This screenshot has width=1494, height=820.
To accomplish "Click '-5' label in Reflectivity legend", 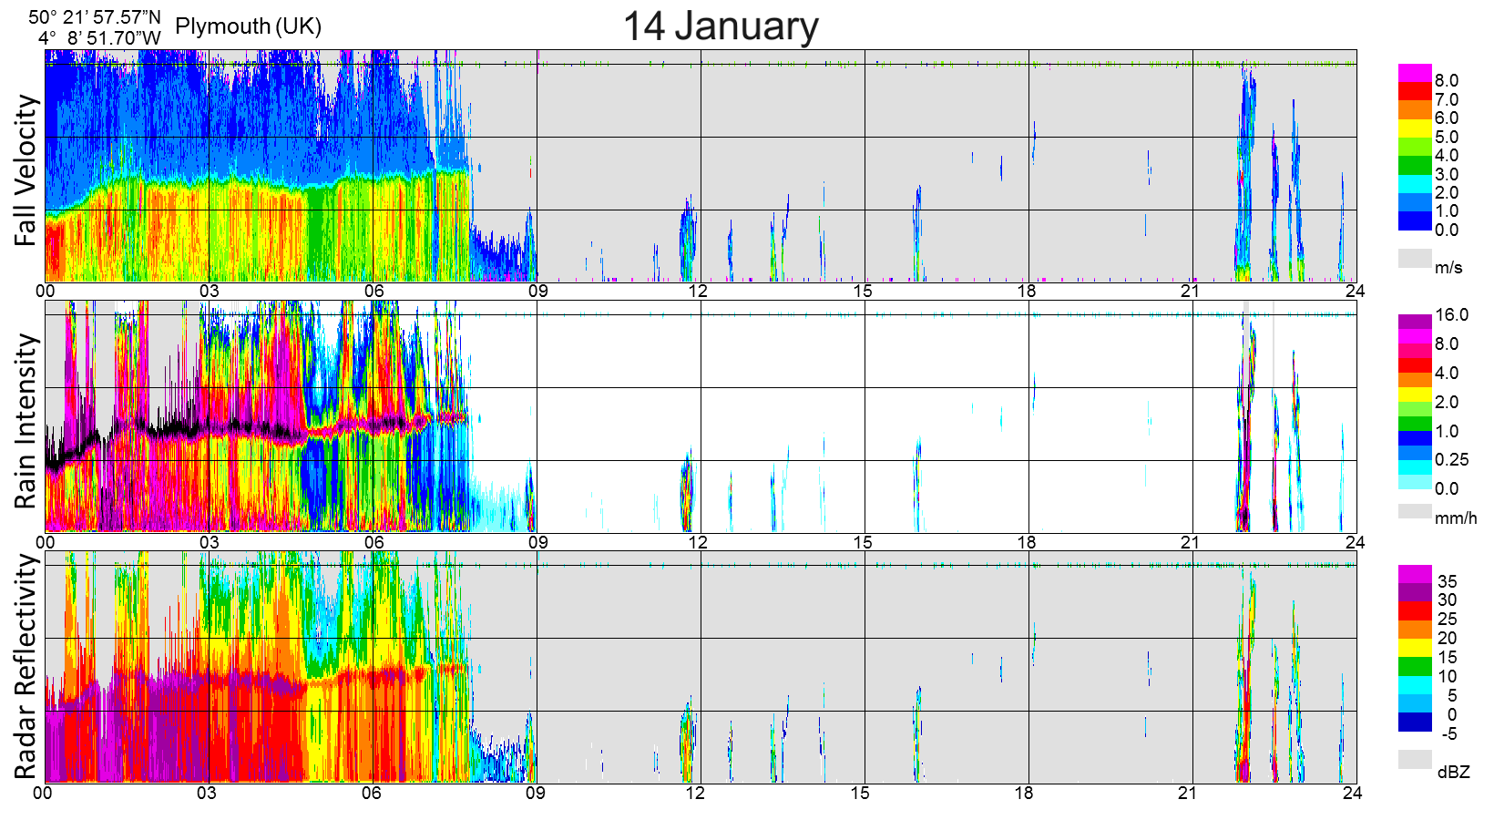I will (1448, 733).
